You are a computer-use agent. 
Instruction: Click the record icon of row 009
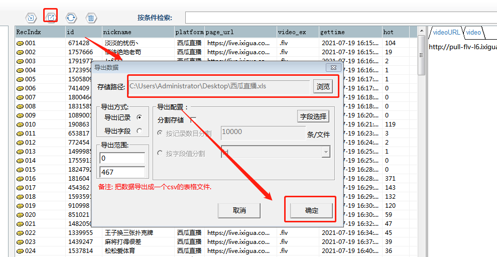[20, 115]
